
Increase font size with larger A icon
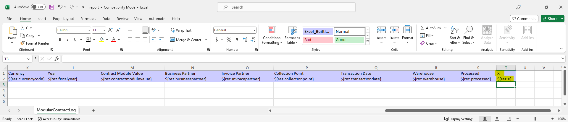tap(110, 30)
